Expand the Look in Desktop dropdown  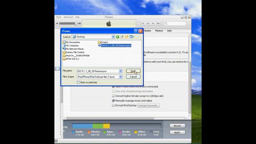pyautogui.click(x=113, y=37)
